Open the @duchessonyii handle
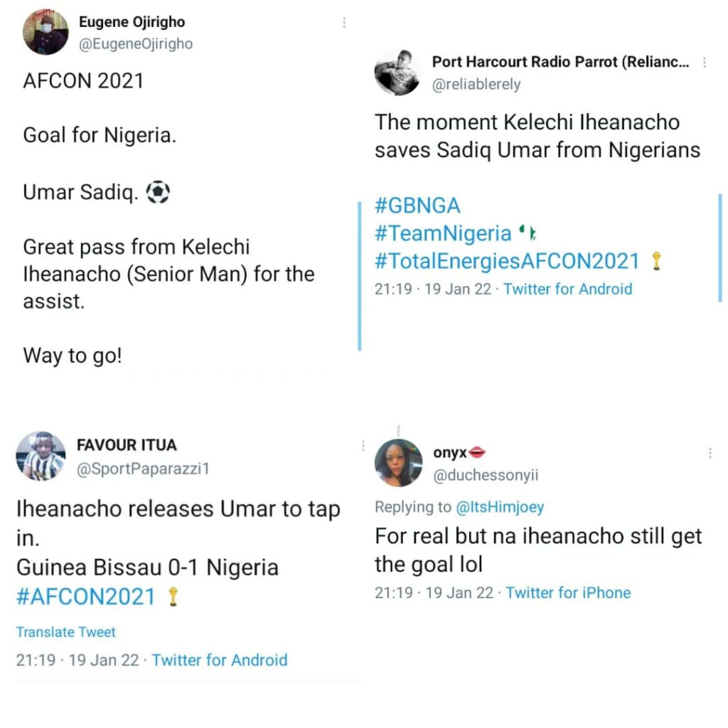 click(490, 475)
